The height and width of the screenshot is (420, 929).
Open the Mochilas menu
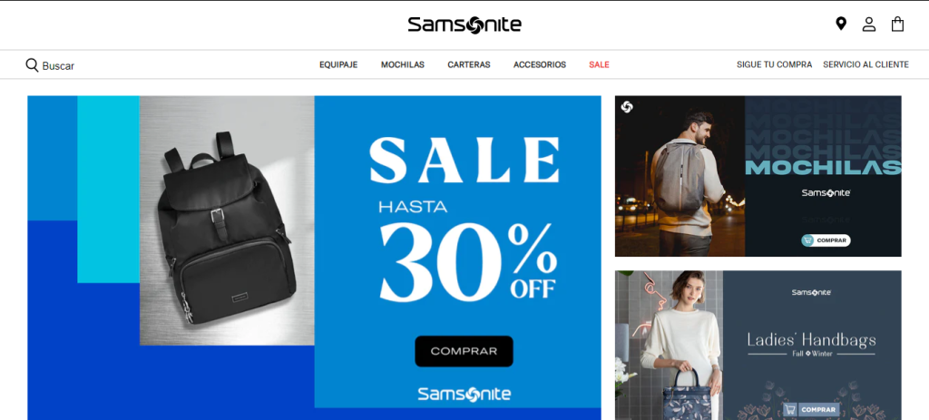[x=402, y=64]
